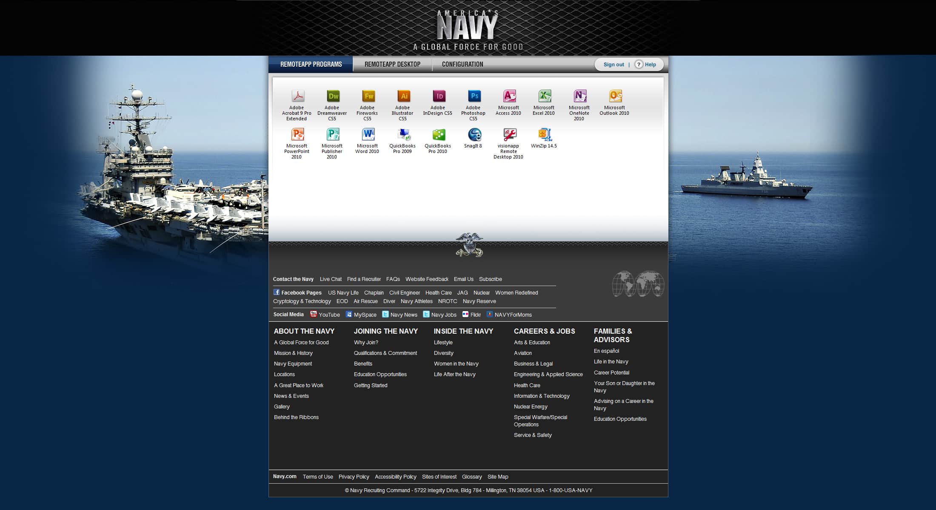Click the America's Navy logo
Image resolution: width=936 pixels, height=510 pixels.
tap(468, 30)
